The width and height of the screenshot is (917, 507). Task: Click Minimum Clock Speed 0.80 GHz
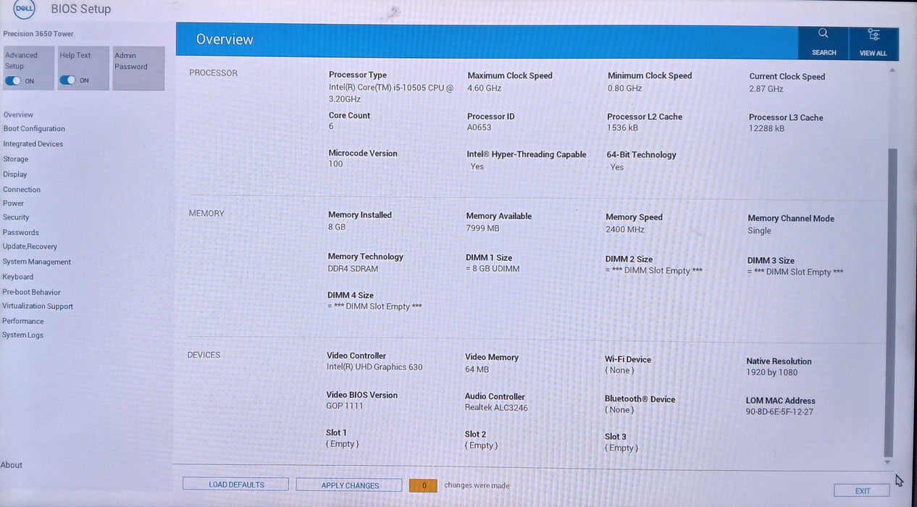624,88
